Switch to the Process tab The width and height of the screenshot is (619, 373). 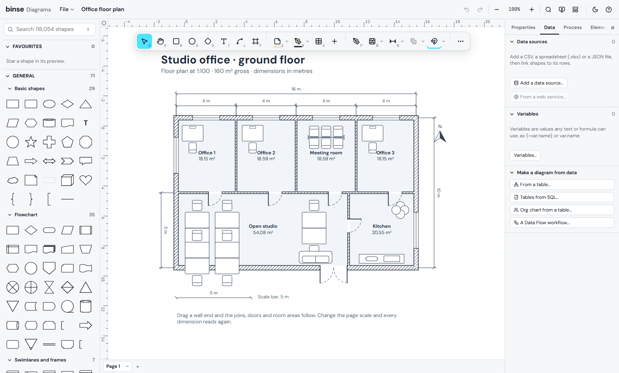573,27
